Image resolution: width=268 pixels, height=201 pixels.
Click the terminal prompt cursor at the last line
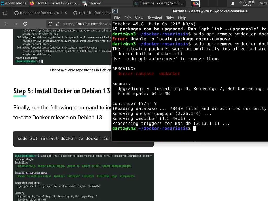coord(195,128)
